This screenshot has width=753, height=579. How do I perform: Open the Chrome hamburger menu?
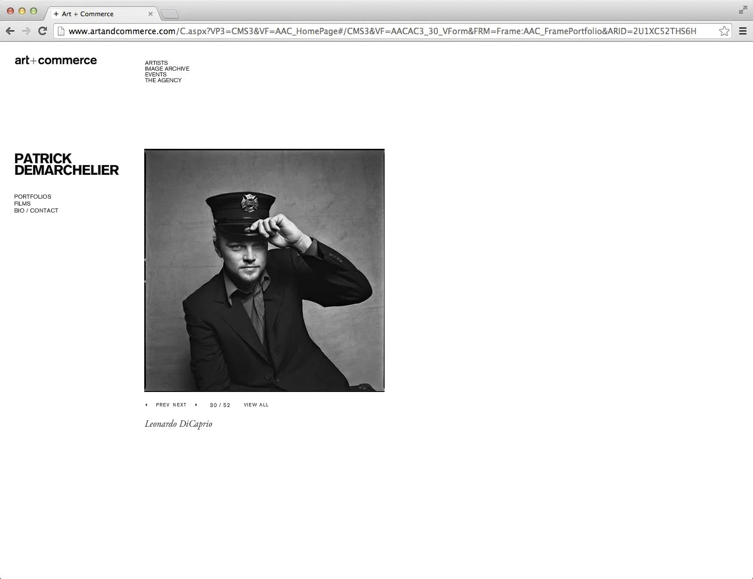[743, 31]
